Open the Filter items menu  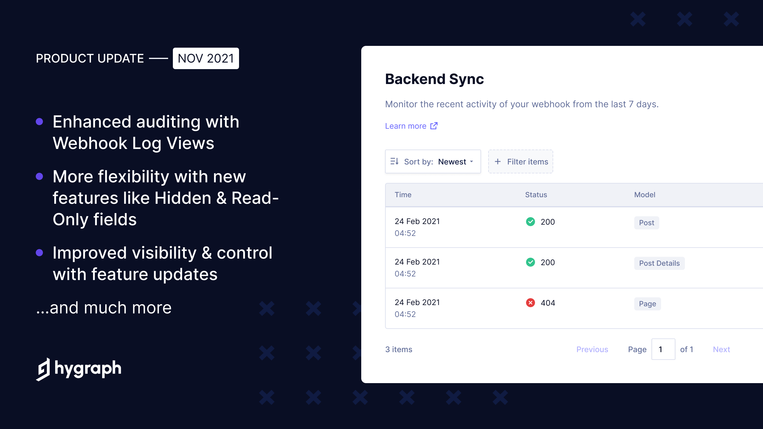click(520, 161)
